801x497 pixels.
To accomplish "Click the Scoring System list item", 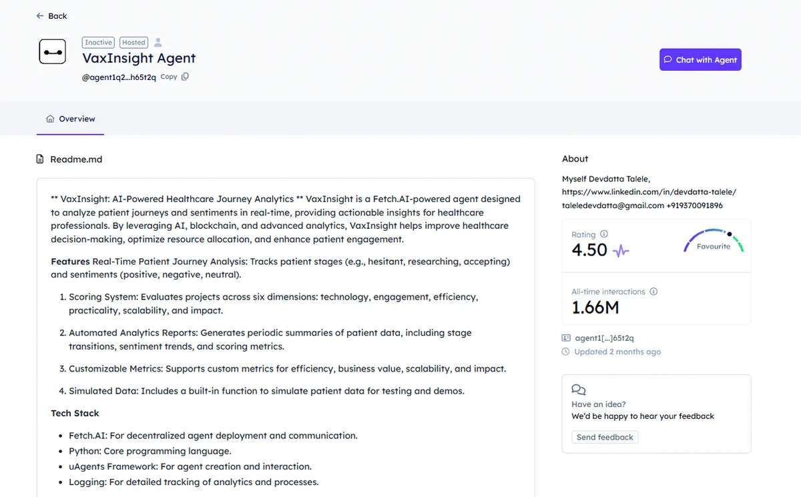I will [274, 304].
